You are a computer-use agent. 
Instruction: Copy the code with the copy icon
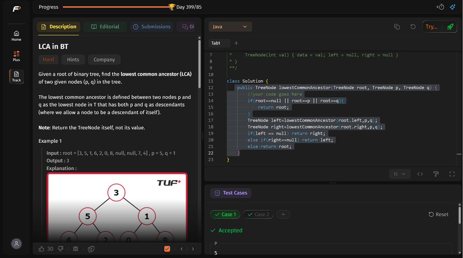397,27
